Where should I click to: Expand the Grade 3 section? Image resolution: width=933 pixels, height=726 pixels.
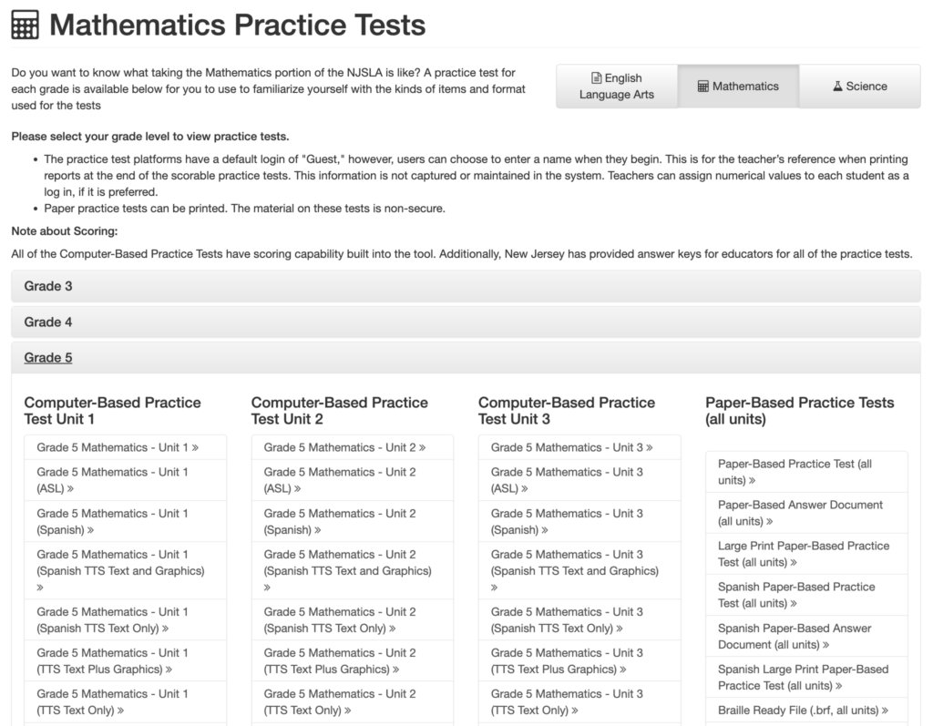(466, 286)
